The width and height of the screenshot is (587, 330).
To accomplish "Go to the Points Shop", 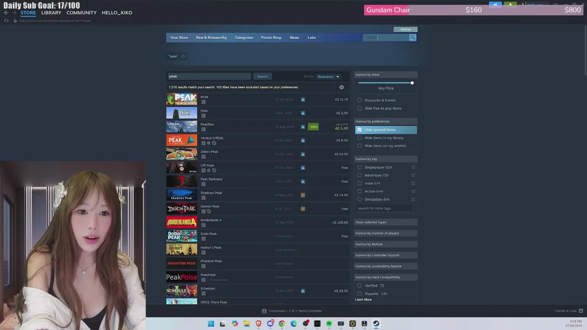I will pyautogui.click(x=271, y=38).
